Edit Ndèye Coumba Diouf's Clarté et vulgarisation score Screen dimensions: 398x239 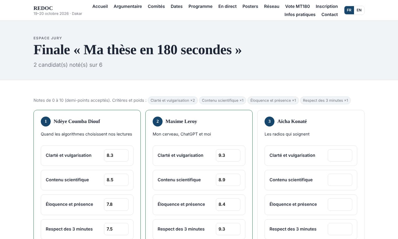coord(116,155)
